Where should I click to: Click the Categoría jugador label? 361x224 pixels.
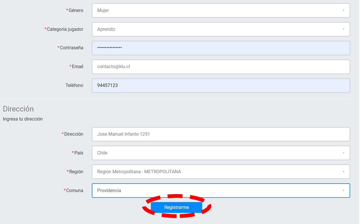(x=65, y=29)
